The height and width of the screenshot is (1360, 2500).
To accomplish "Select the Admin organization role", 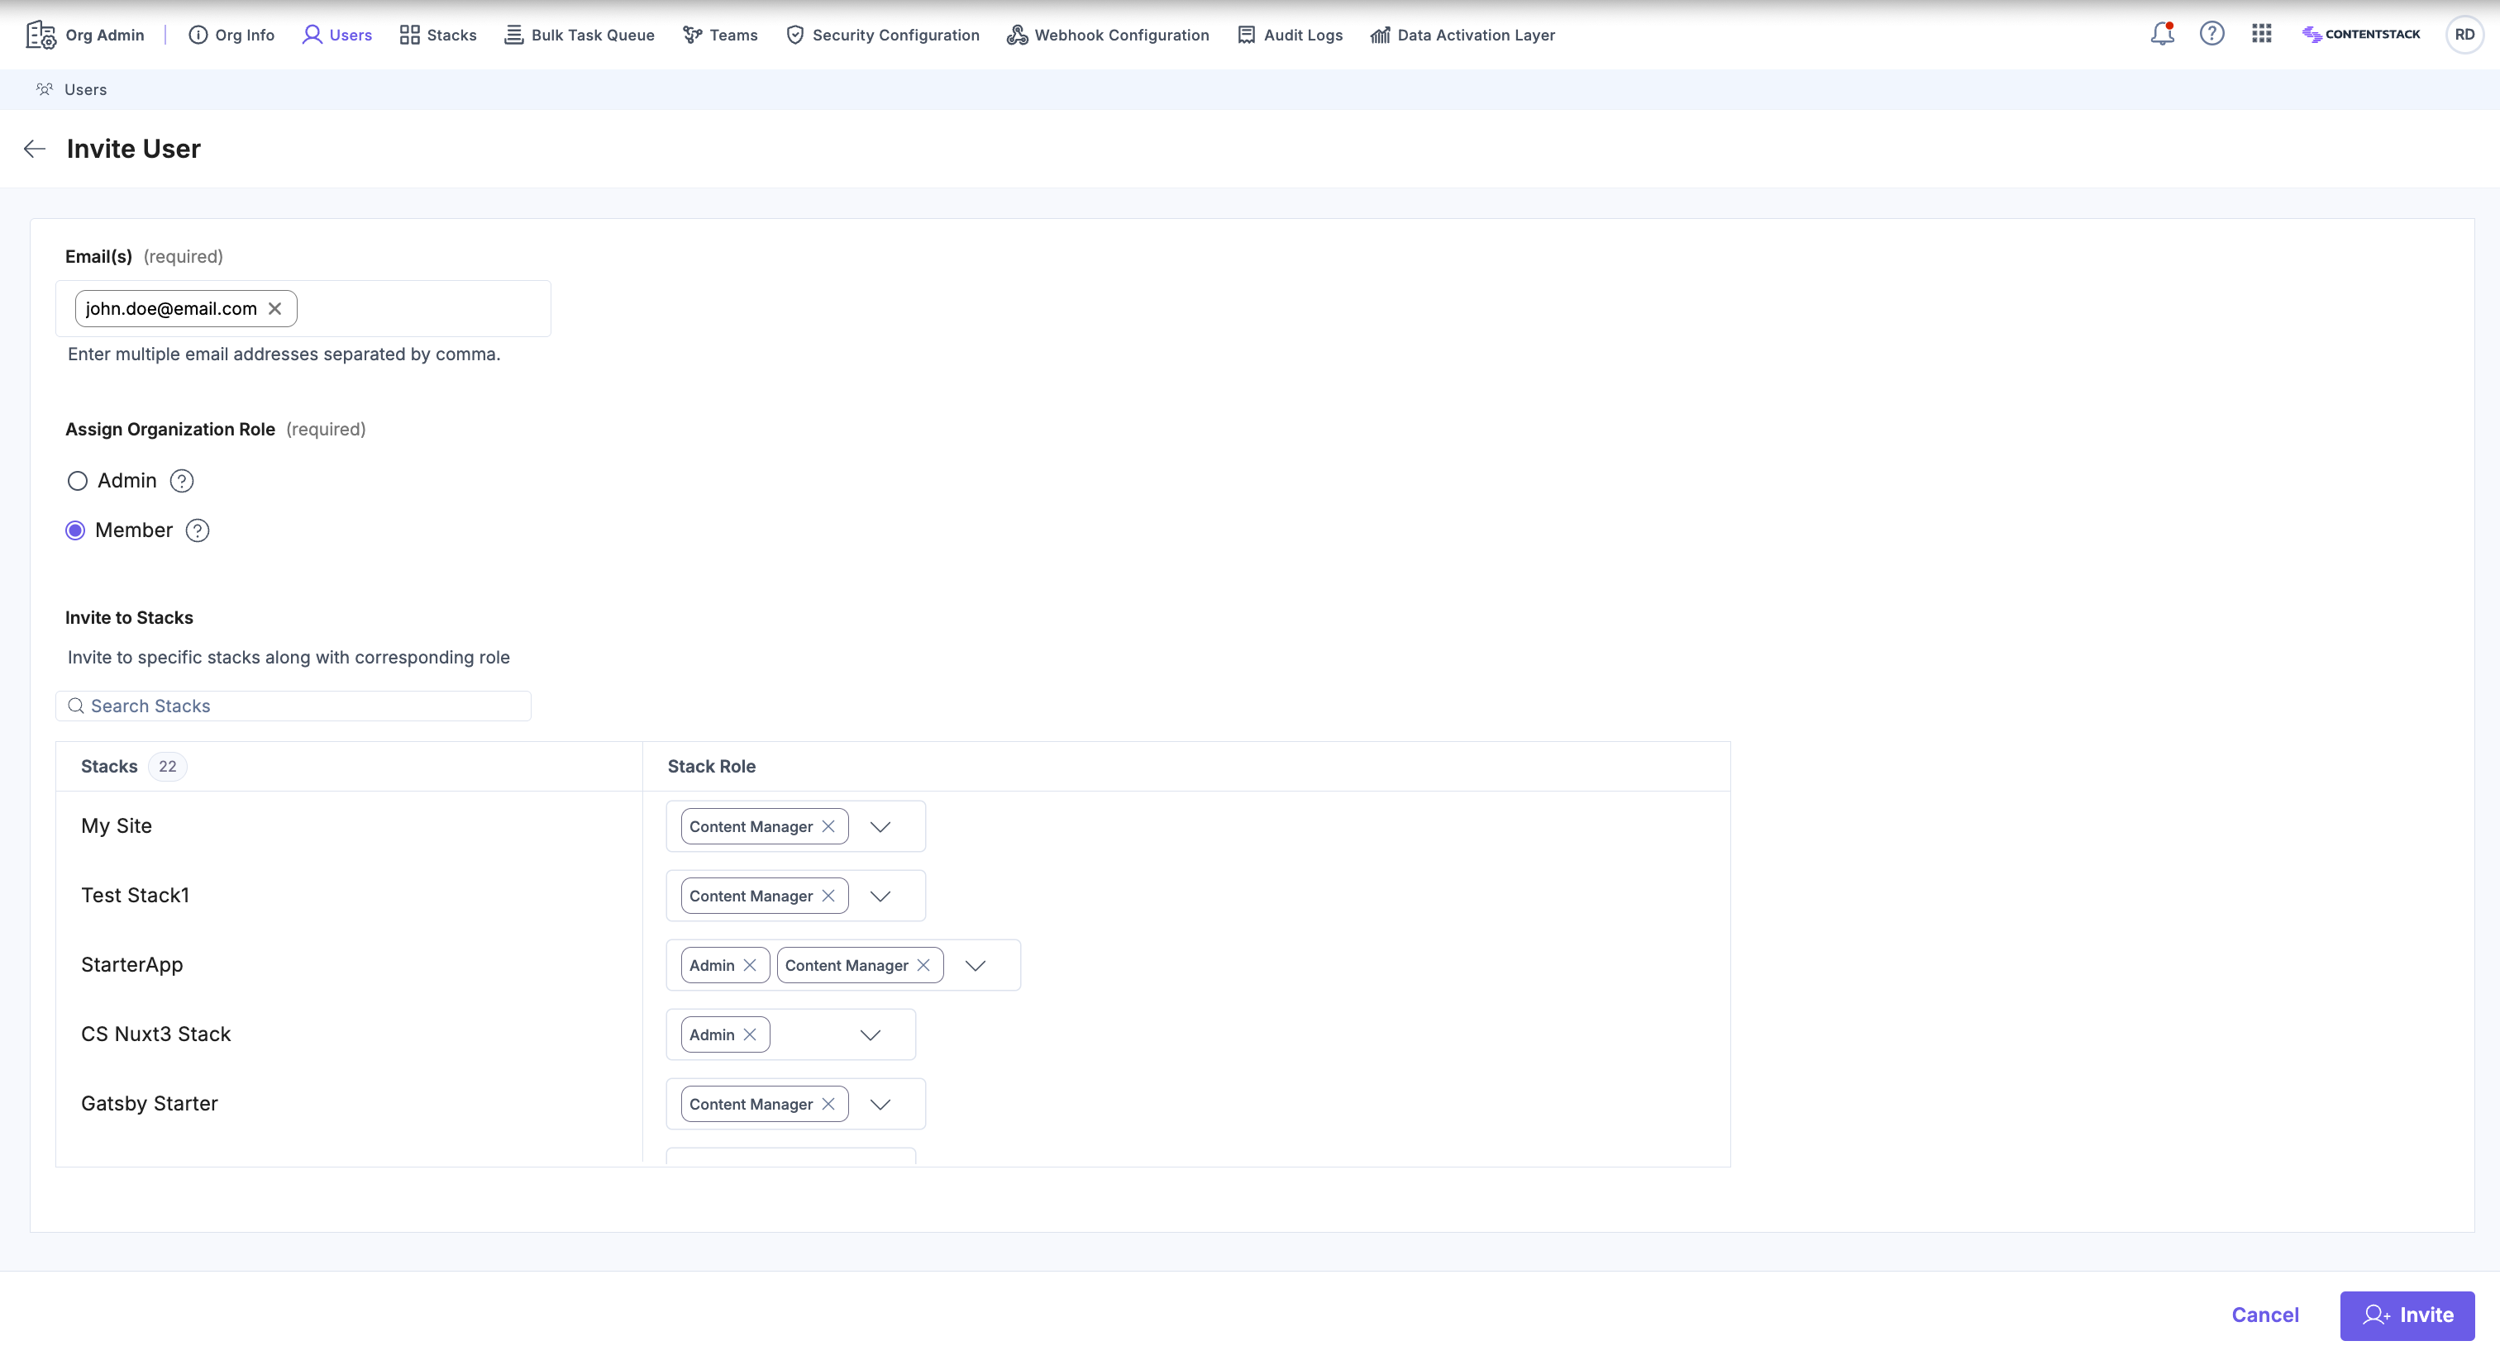I will [x=78, y=480].
